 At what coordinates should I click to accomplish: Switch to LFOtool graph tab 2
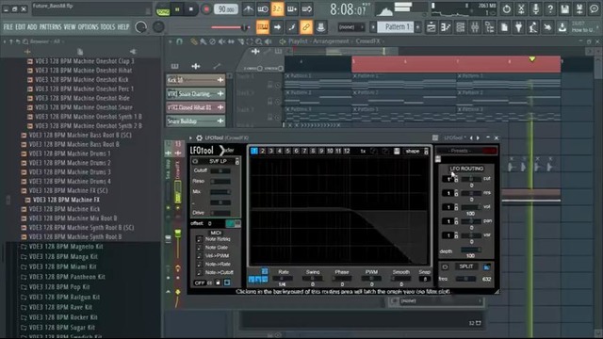tap(263, 151)
